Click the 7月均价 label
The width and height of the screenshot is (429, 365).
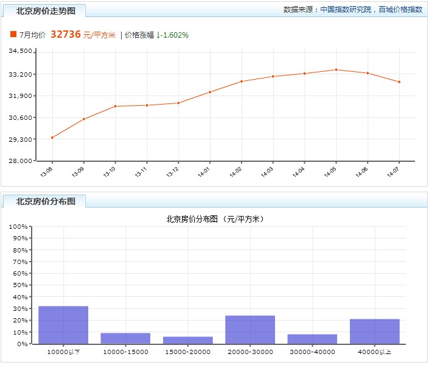click(32, 35)
